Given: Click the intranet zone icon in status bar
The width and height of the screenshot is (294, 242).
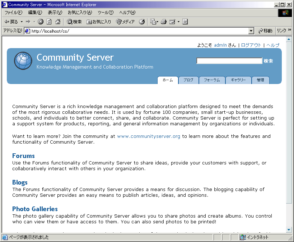Looking at the screenshot, I should pos(243,237).
